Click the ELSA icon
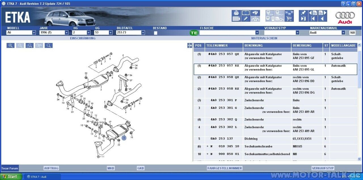Image resolution: width=363 pixels, height=180 pixels. coord(270,13)
